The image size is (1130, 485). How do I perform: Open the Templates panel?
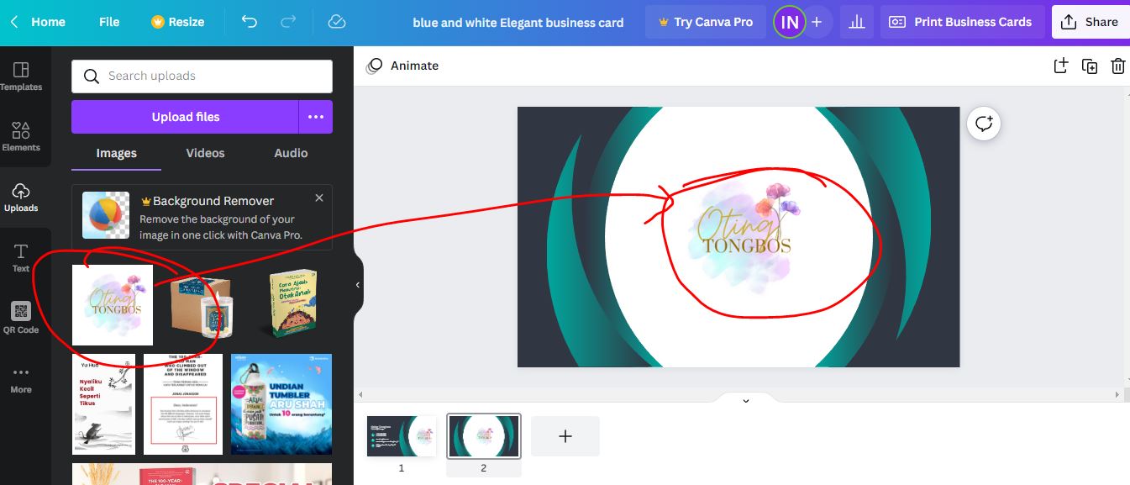click(x=23, y=77)
